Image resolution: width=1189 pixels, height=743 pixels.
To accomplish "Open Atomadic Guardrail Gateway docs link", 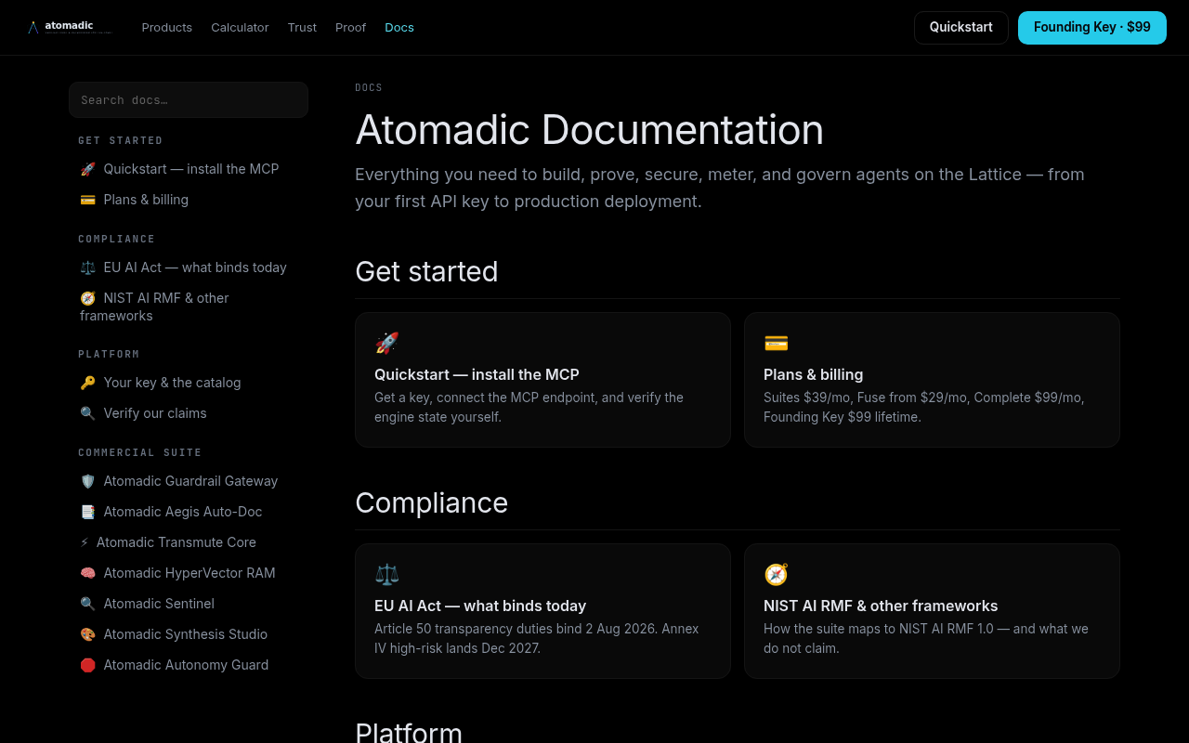I will click(x=190, y=481).
